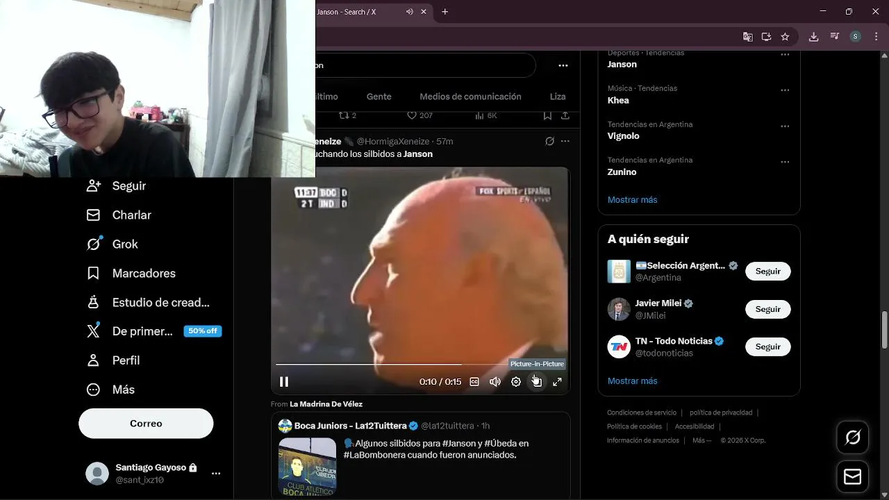Click the 50% off badge
The height and width of the screenshot is (500, 889).
[x=203, y=331]
